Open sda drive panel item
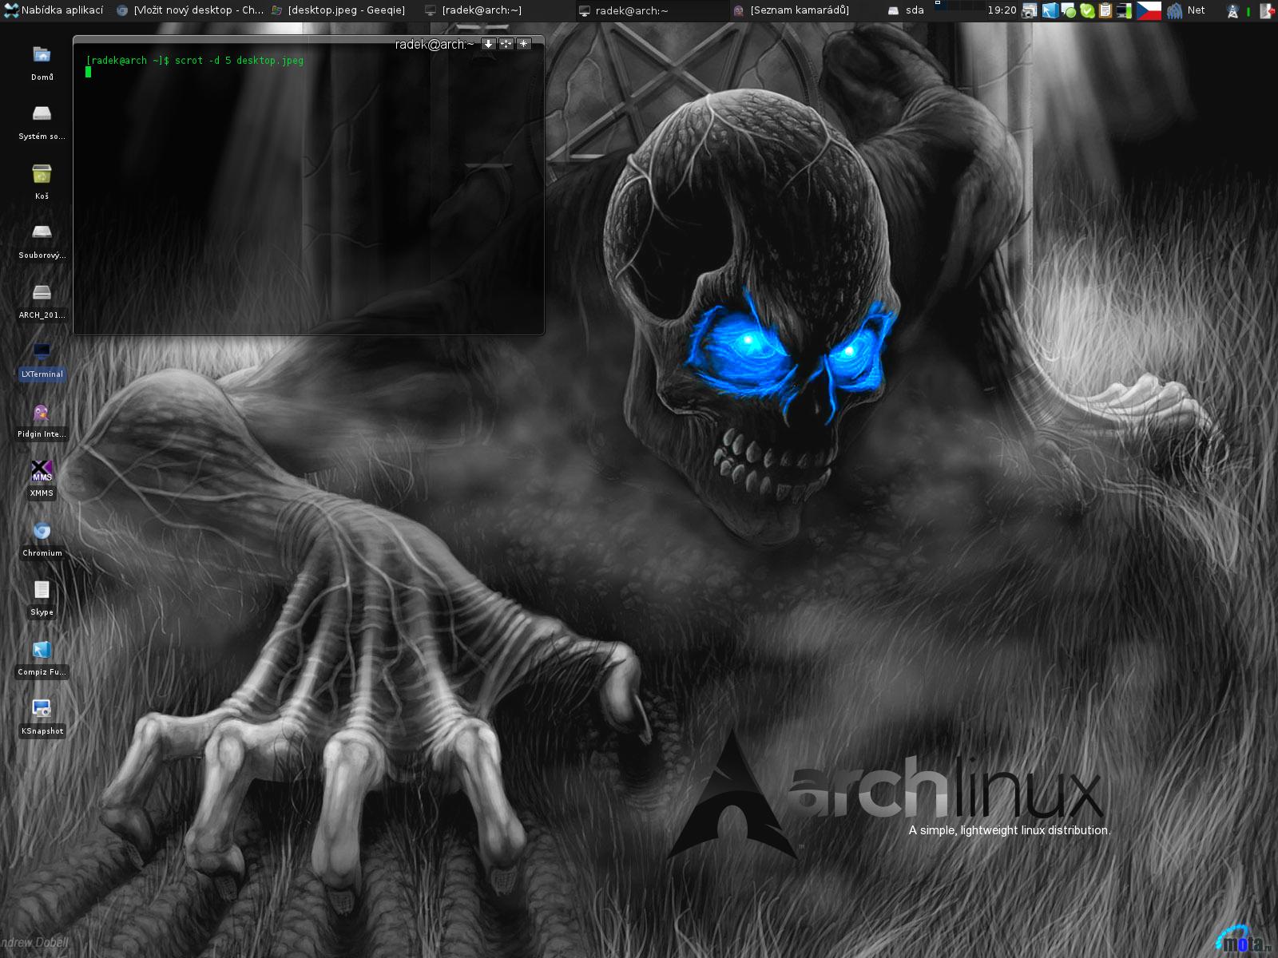The image size is (1278, 958). [906, 10]
